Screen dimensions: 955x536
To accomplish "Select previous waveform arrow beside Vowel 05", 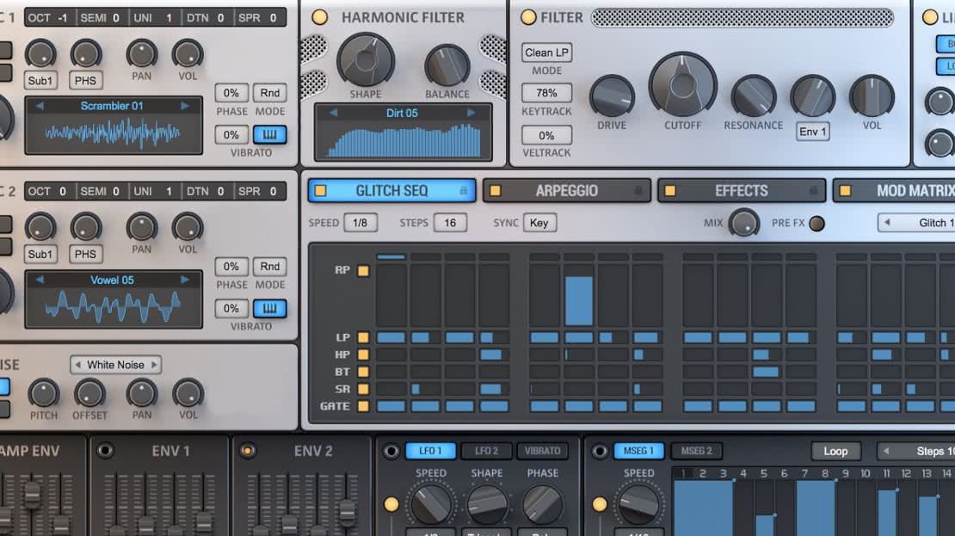I will 40,280.
